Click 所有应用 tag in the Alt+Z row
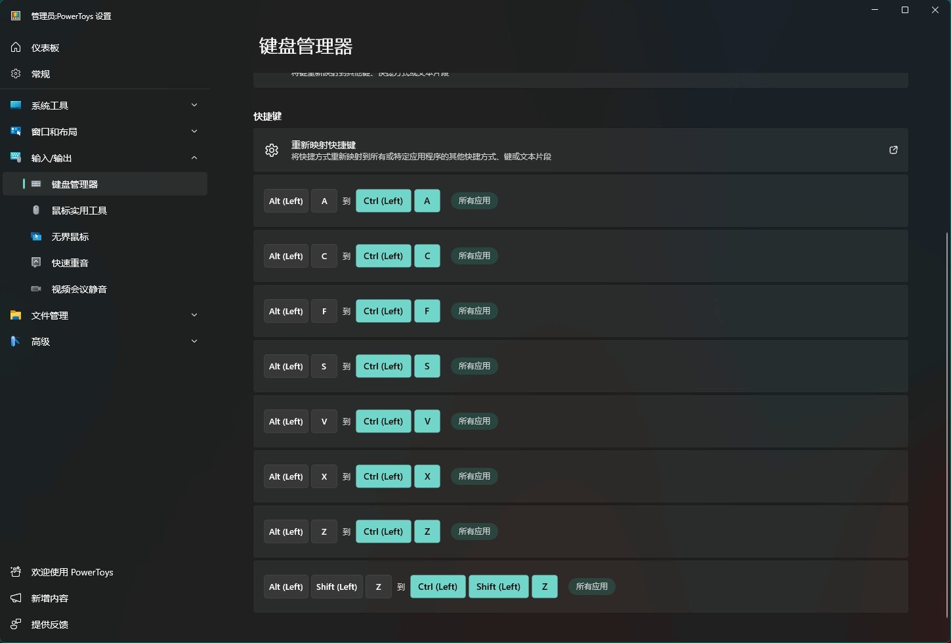The width and height of the screenshot is (951, 643). tap(475, 531)
